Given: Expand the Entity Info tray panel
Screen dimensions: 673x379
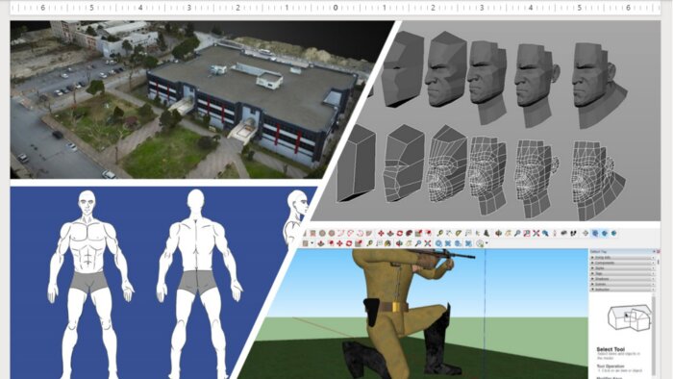Looking at the screenshot, I should click(x=623, y=258).
